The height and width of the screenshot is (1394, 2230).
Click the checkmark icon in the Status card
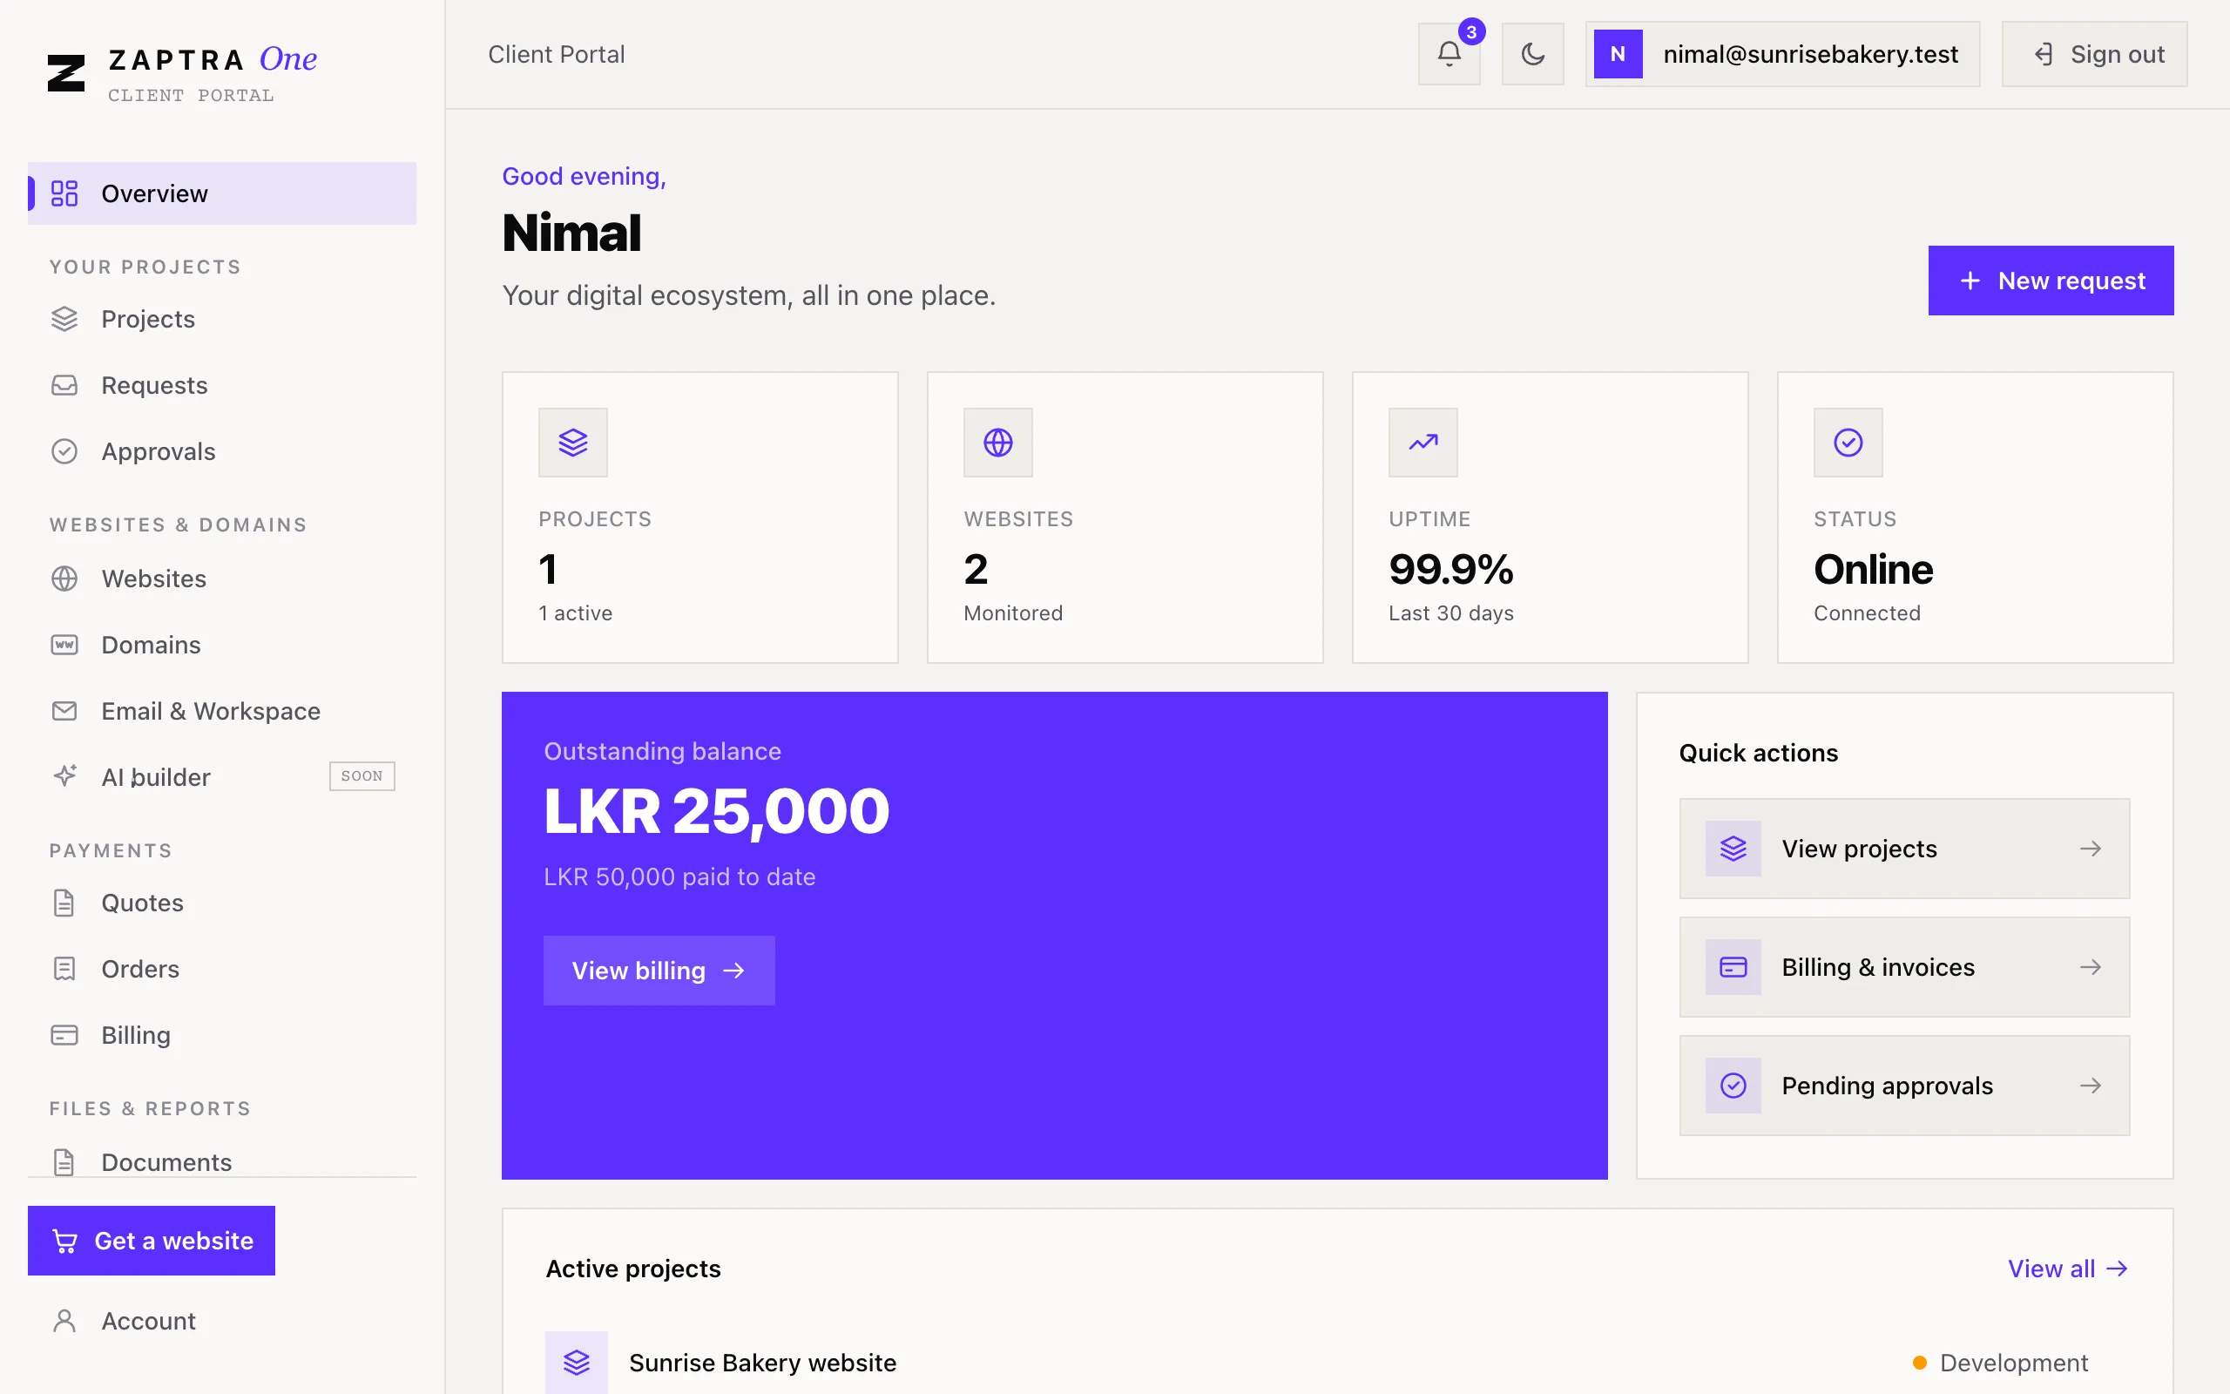[1848, 443]
